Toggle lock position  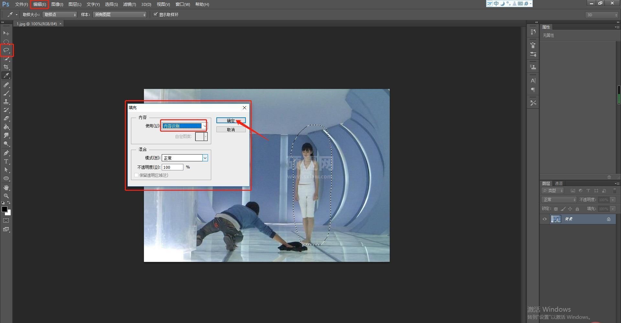pos(570,209)
